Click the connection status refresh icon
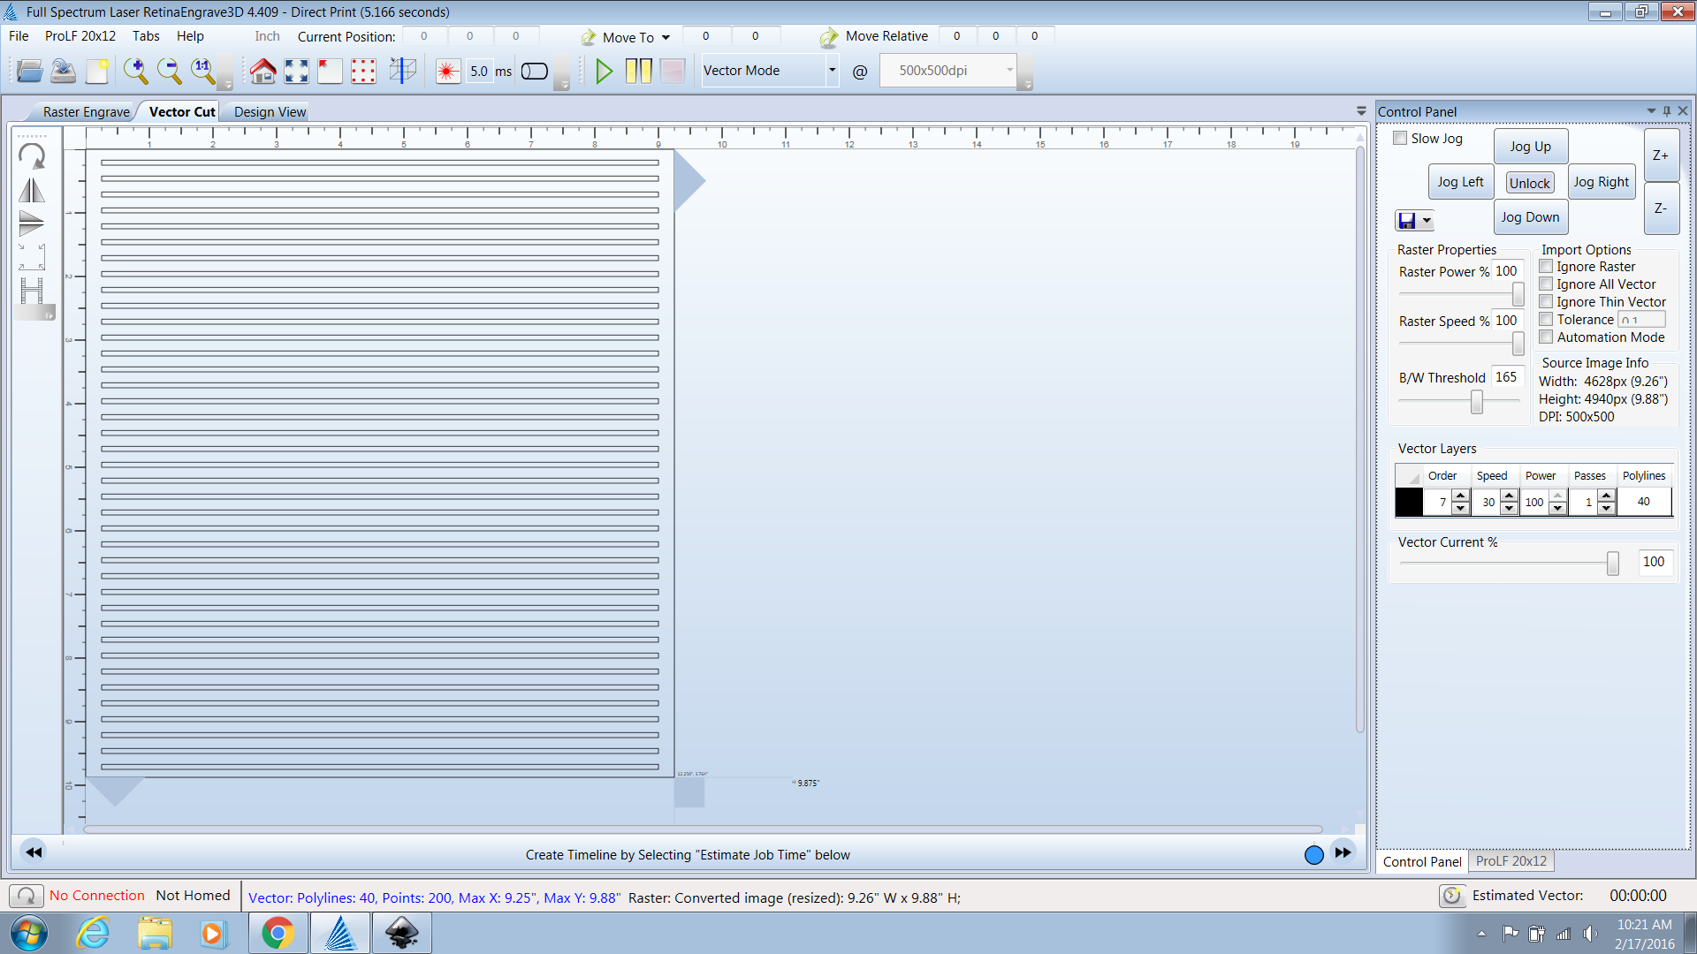1697x954 pixels. [27, 896]
